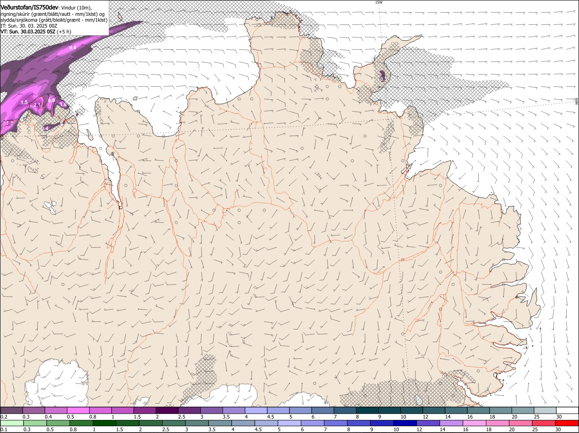
Task: Pick bottom legend swatch between 10 and 12
Action: [405, 424]
